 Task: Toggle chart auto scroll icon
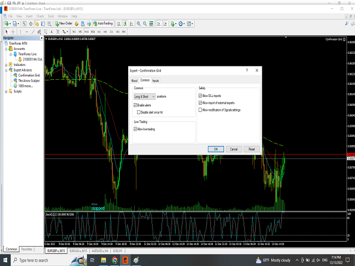(159, 23)
